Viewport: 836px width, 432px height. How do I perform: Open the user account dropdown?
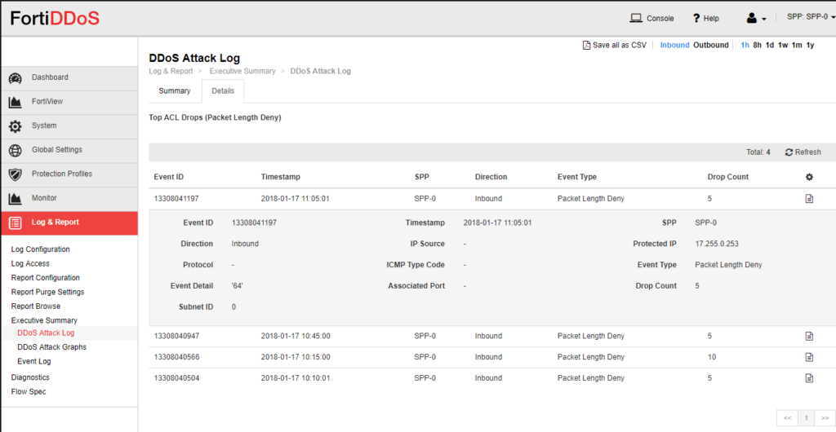pyautogui.click(x=757, y=18)
